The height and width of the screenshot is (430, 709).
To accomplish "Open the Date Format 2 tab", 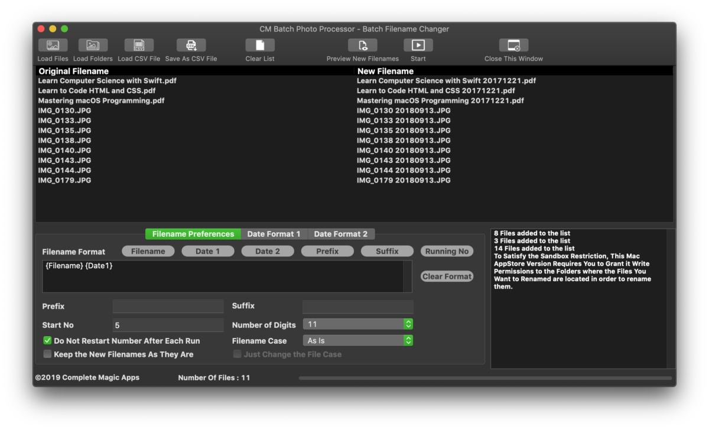I will [341, 233].
